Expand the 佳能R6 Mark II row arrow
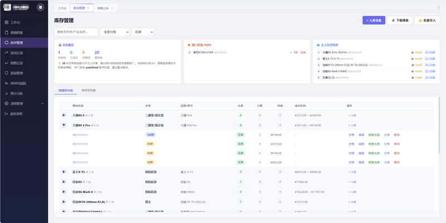Viewport: 446px width, 223px height. click(x=64, y=192)
